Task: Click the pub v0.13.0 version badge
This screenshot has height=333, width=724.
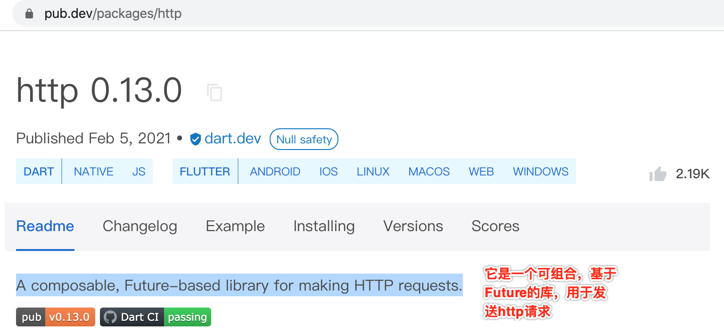Action: 55,317
